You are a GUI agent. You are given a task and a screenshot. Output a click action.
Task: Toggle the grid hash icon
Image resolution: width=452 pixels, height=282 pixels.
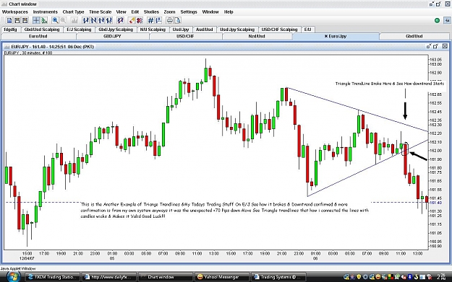pos(150,20)
